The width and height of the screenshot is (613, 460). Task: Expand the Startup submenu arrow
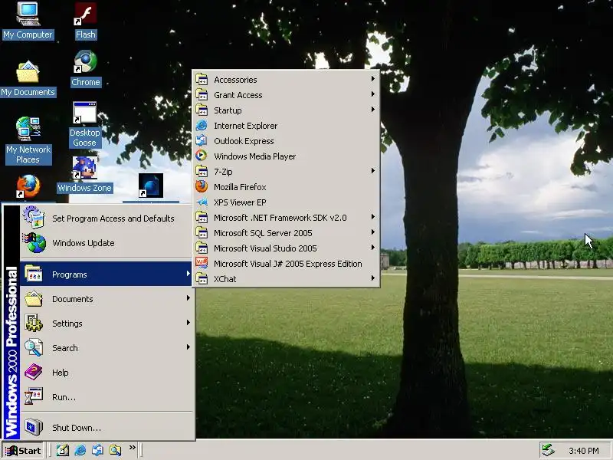pos(373,110)
